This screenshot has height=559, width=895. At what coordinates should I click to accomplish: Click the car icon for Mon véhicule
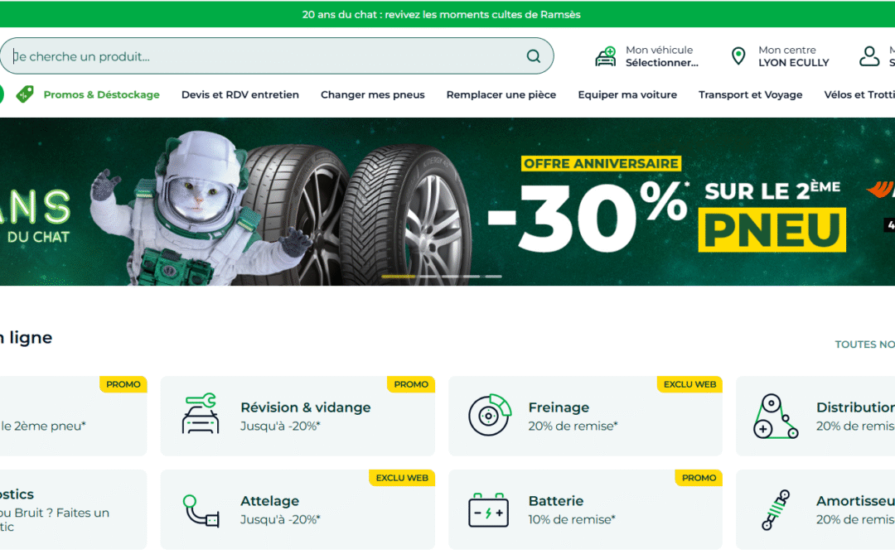[x=606, y=56]
